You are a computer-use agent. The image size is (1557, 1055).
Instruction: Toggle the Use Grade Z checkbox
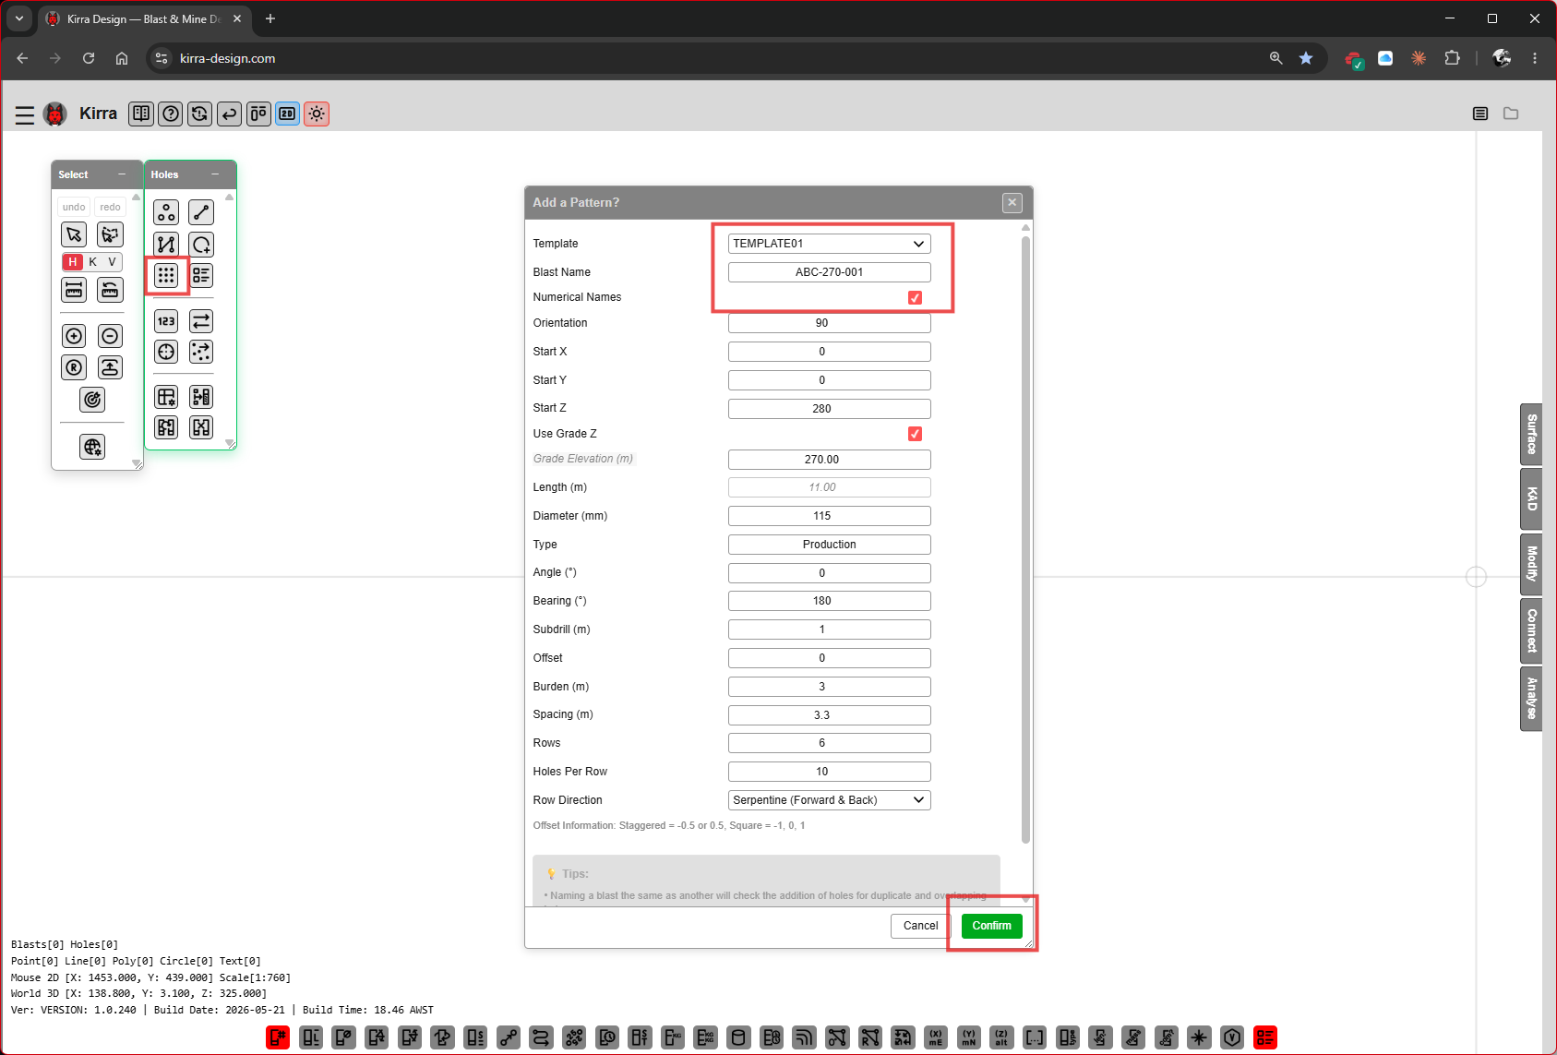tap(915, 434)
